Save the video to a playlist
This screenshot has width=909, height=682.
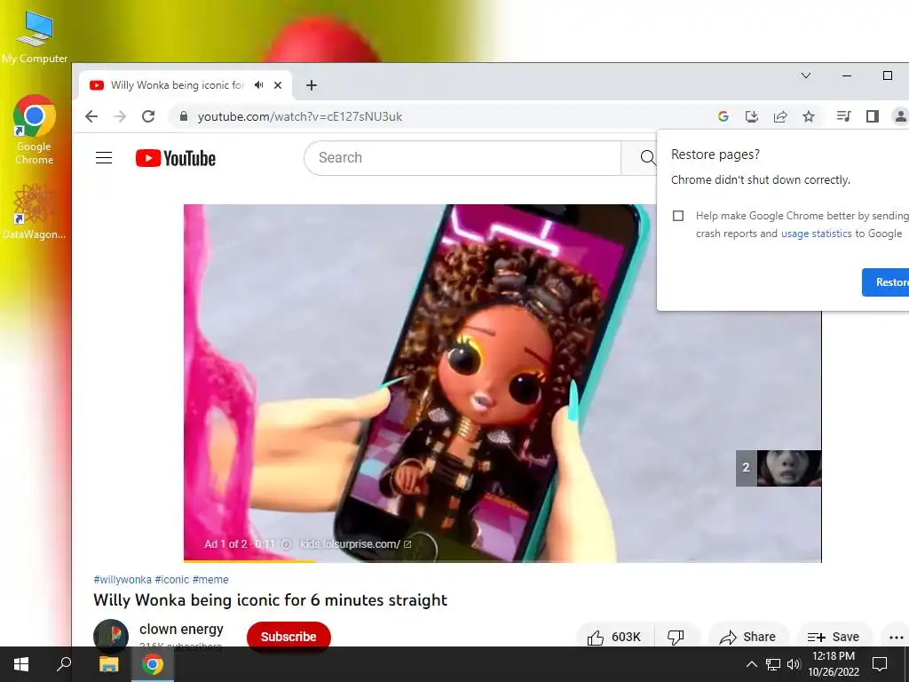click(x=834, y=637)
